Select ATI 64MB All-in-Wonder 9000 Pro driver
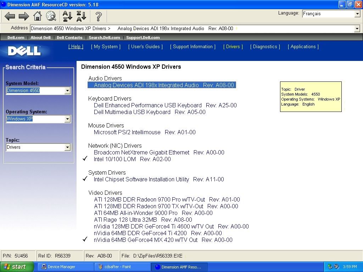 [x=153, y=213]
